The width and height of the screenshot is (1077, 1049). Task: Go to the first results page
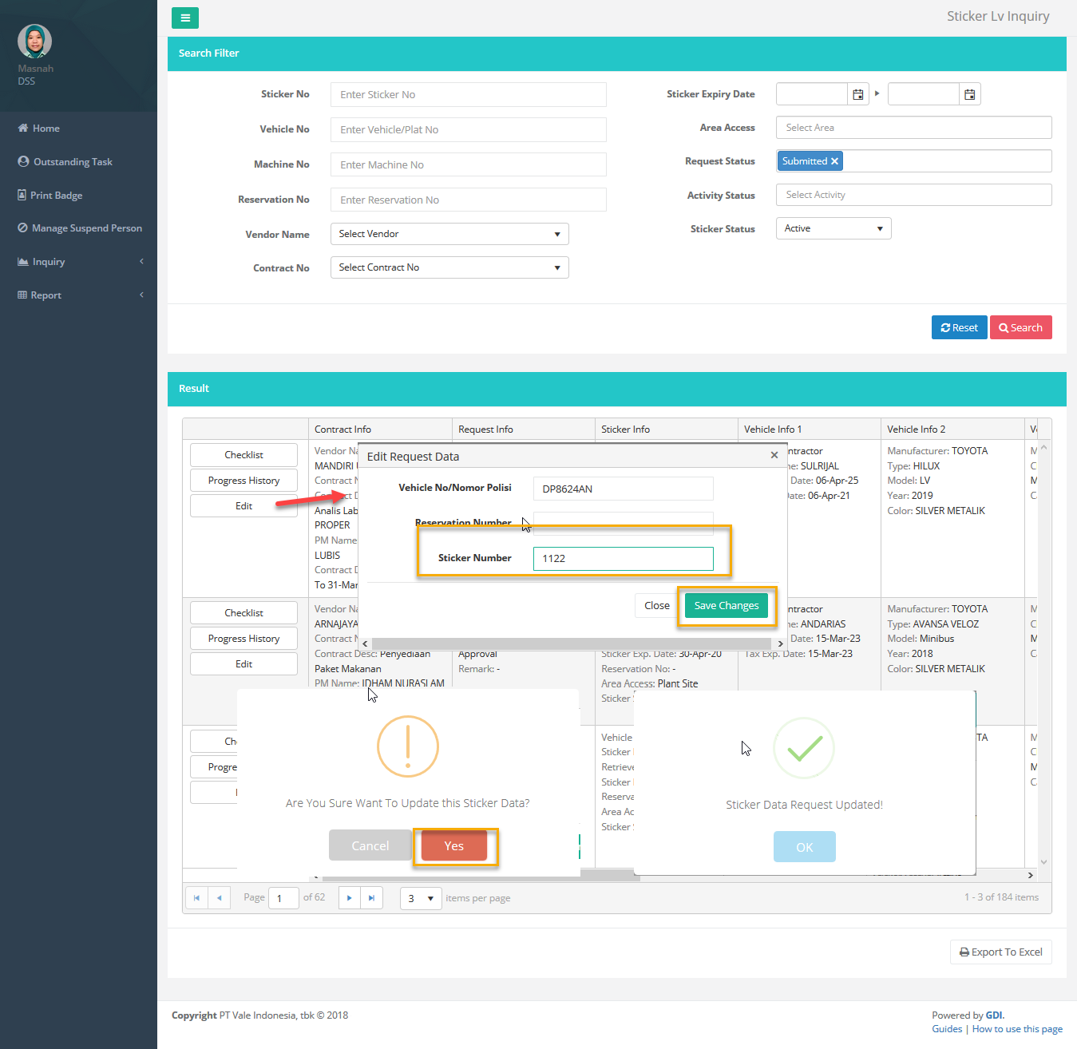click(196, 898)
